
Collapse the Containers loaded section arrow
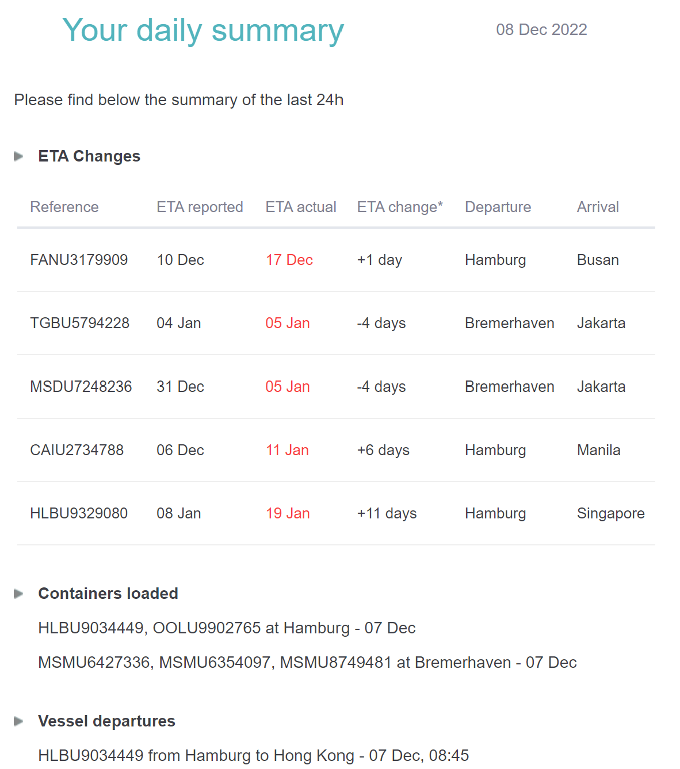coord(18,594)
